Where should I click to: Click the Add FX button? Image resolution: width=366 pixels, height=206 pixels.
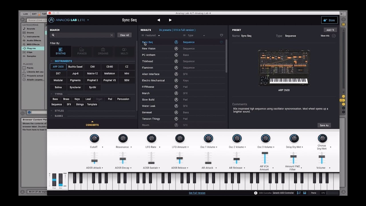[x=330, y=30]
